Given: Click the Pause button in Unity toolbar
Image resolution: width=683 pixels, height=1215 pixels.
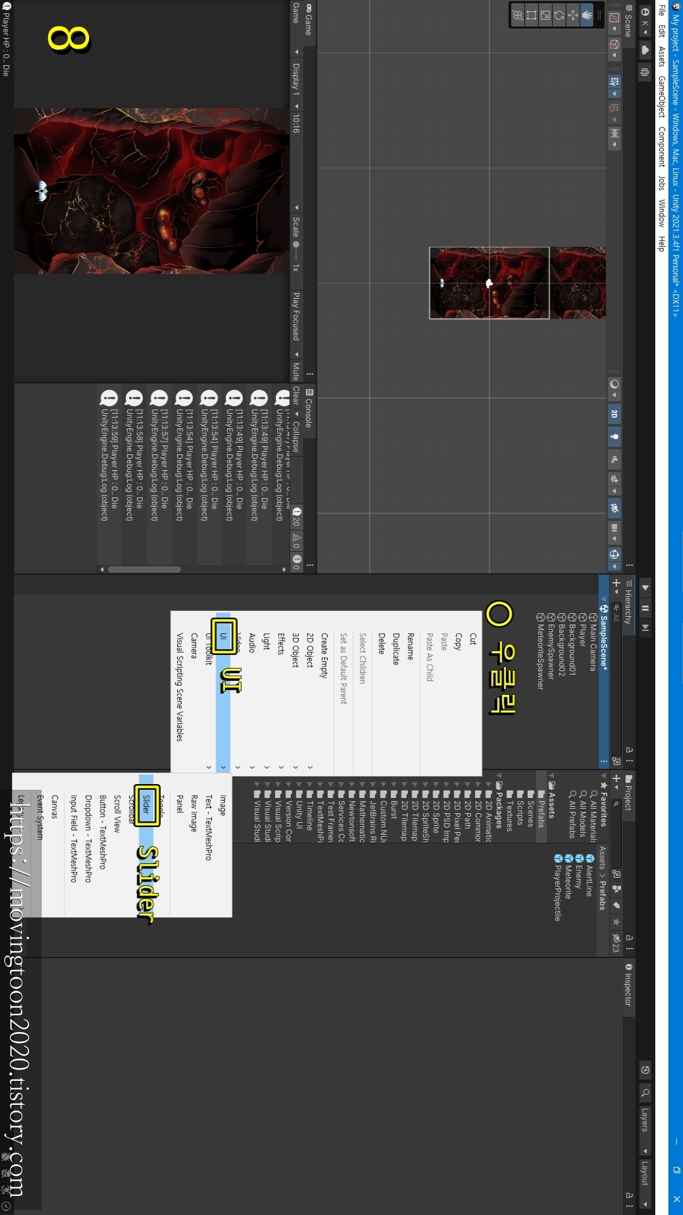Looking at the screenshot, I should 645,608.
